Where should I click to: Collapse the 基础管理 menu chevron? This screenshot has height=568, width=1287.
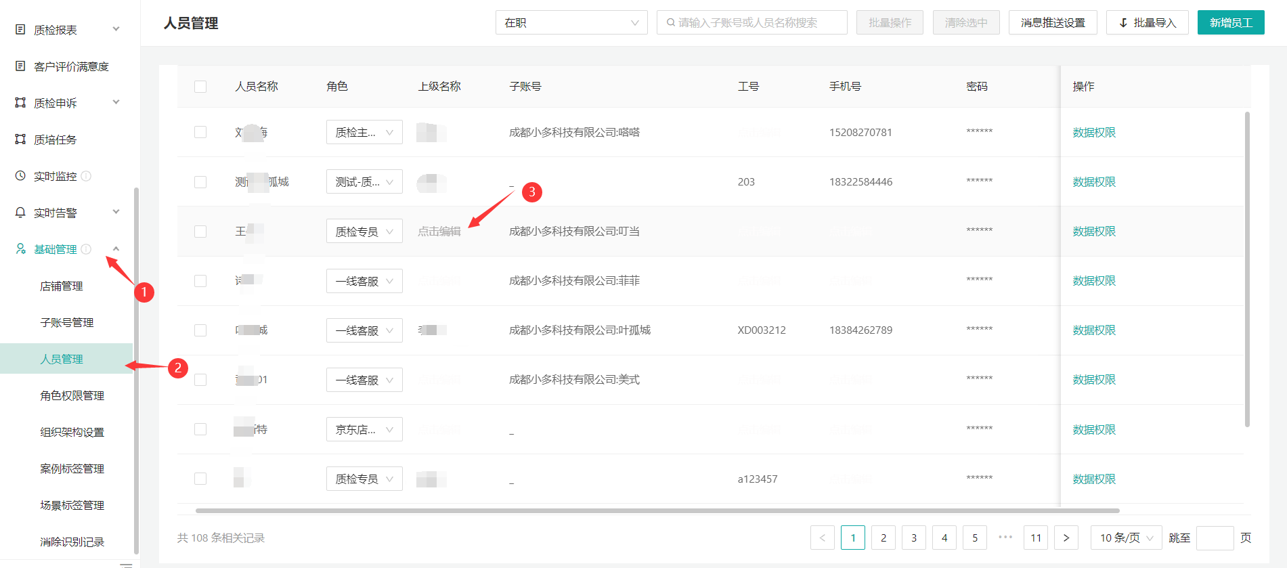tap(116, 248)
